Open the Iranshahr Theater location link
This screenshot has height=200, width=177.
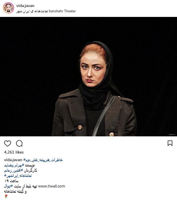point(46,11)
